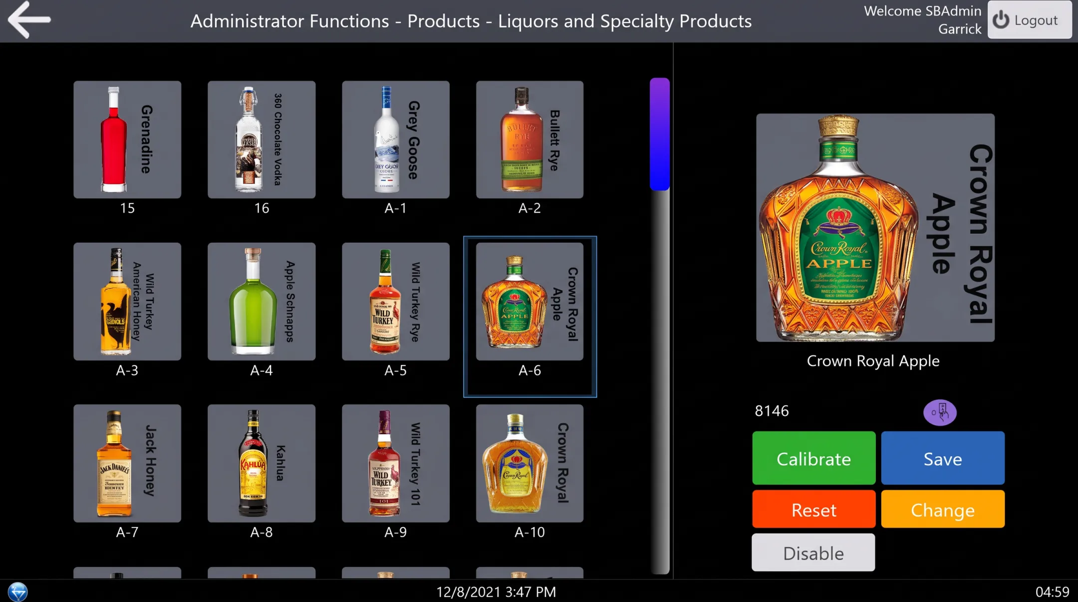Image resolution: width=1078 pixels, height=602 pixels.
Task: Click the A-7 slot label
Action: [127, 532]
